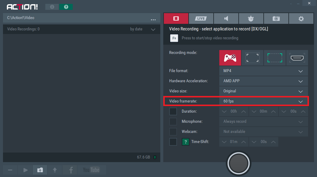Viewport: 317px width, 177px height.
Task: Expand the Hardware Acceleration dropdown
Action: click(x=263, y=81)
